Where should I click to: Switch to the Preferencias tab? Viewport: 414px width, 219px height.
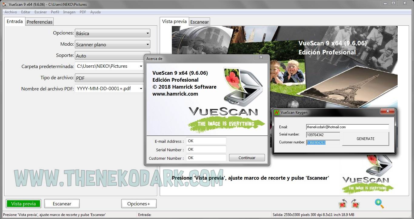point(39,22)
